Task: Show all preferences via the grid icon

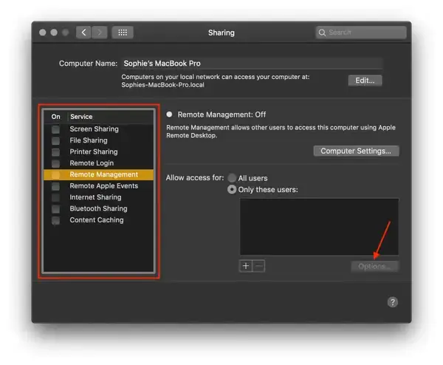Action: [123, 33]
